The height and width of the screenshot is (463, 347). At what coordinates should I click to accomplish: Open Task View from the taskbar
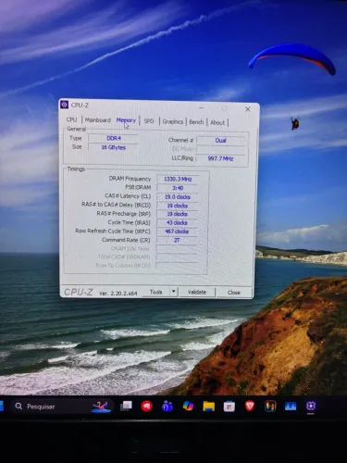126,407
